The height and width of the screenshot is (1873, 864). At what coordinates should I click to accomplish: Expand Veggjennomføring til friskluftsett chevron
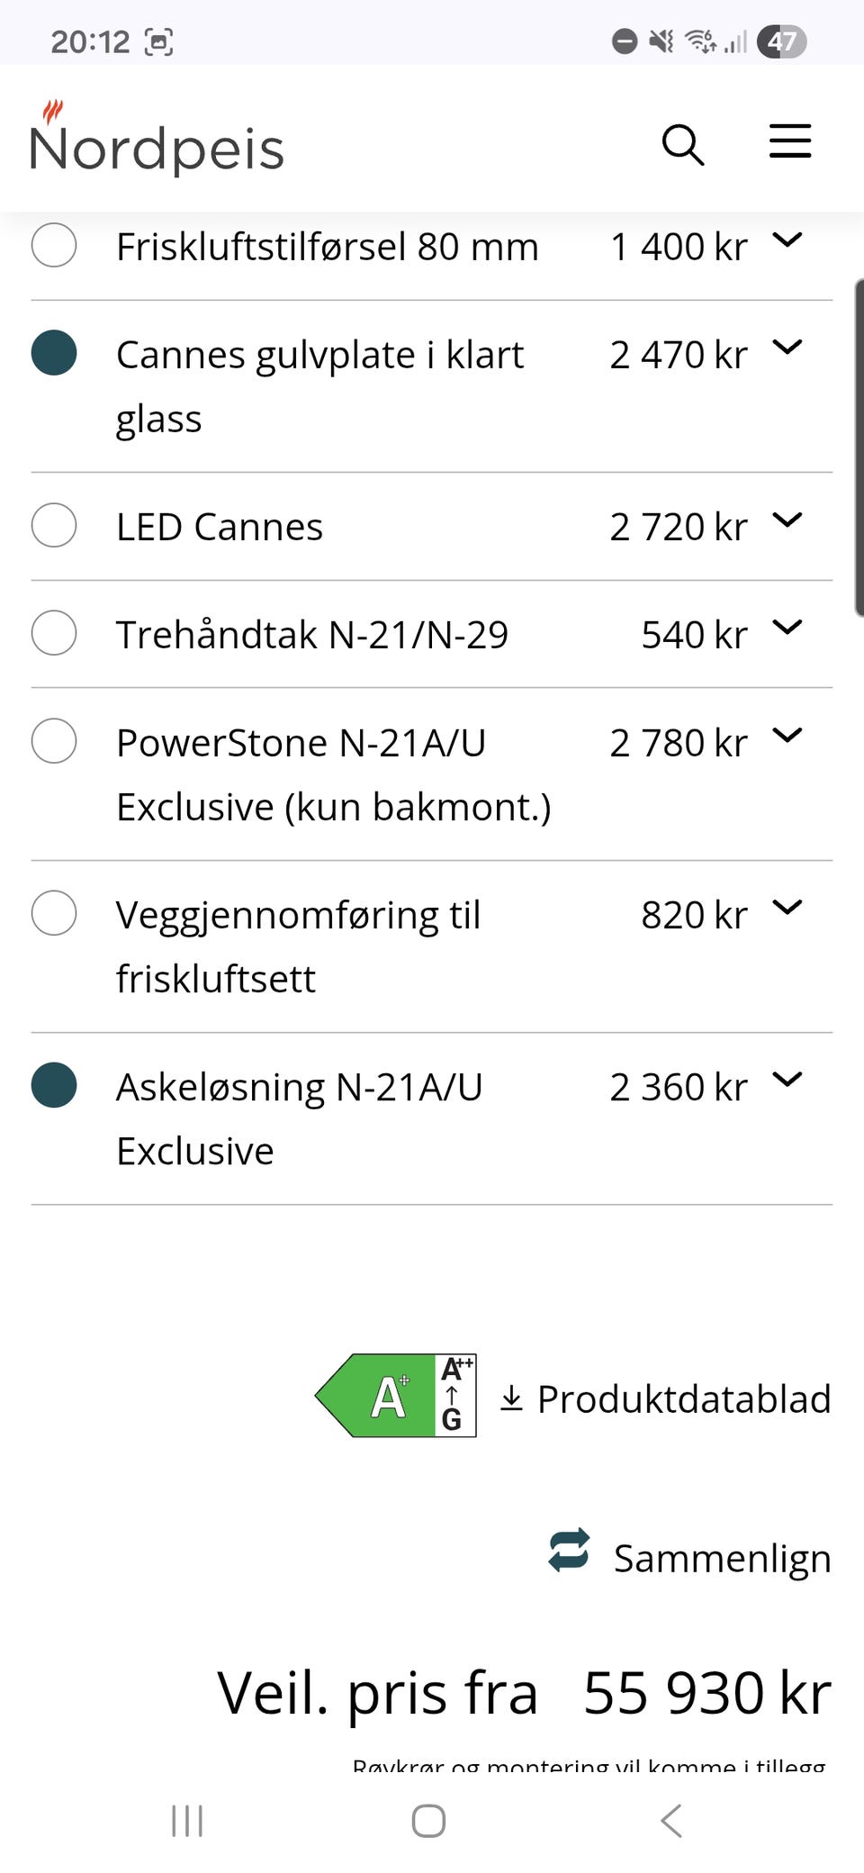(x=787, y=908)
